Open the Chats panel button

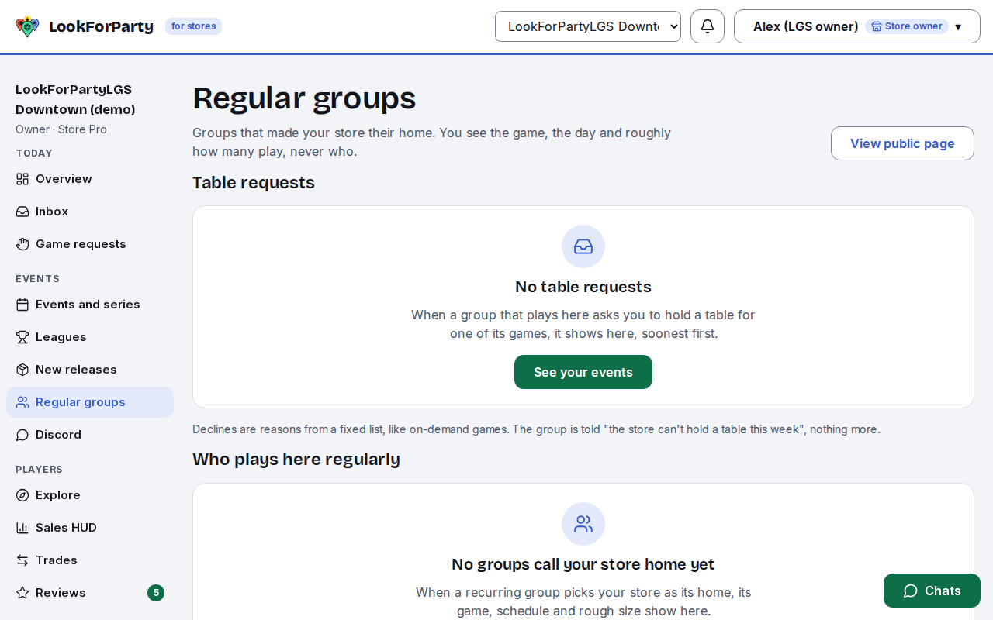932,591
